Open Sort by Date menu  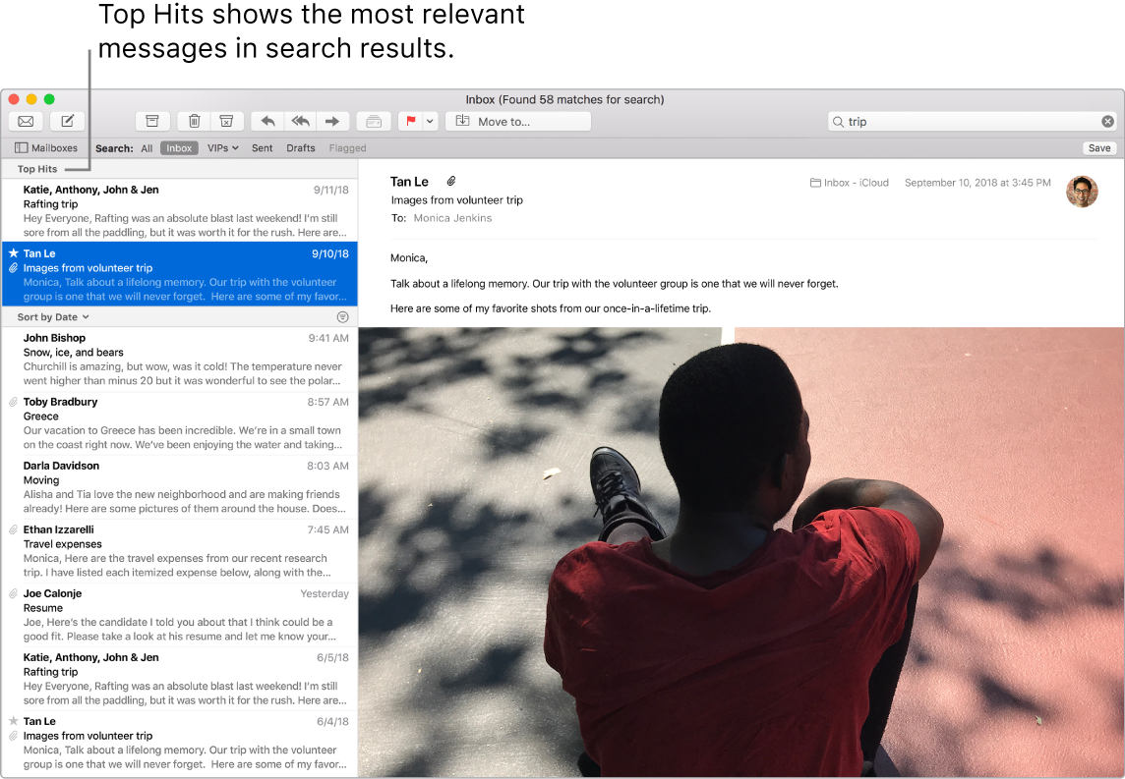(53, 316)
